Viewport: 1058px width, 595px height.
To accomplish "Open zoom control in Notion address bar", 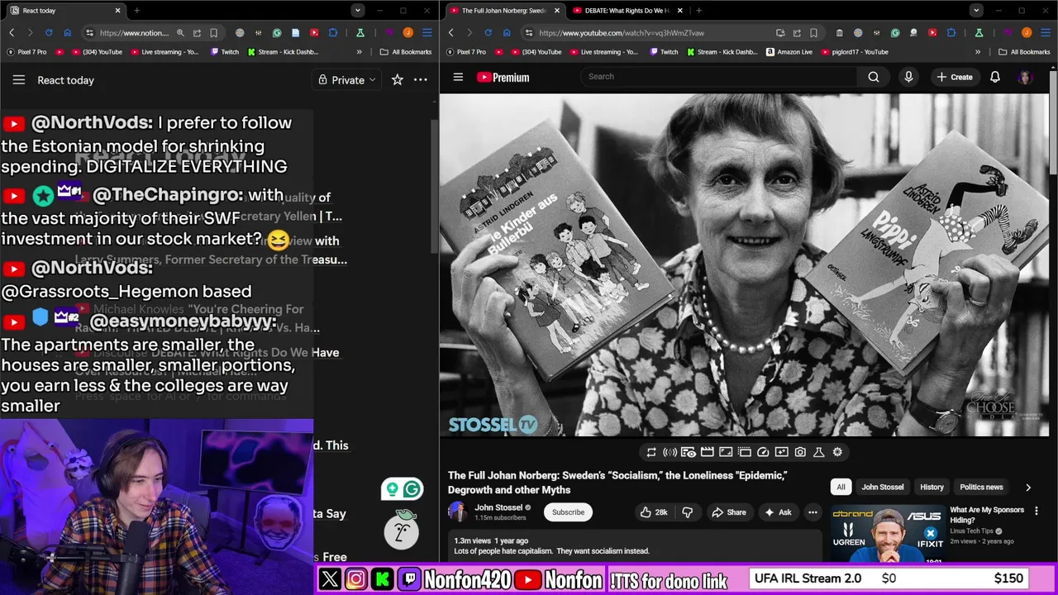I will pyautogui.click(x=179, y=33).
